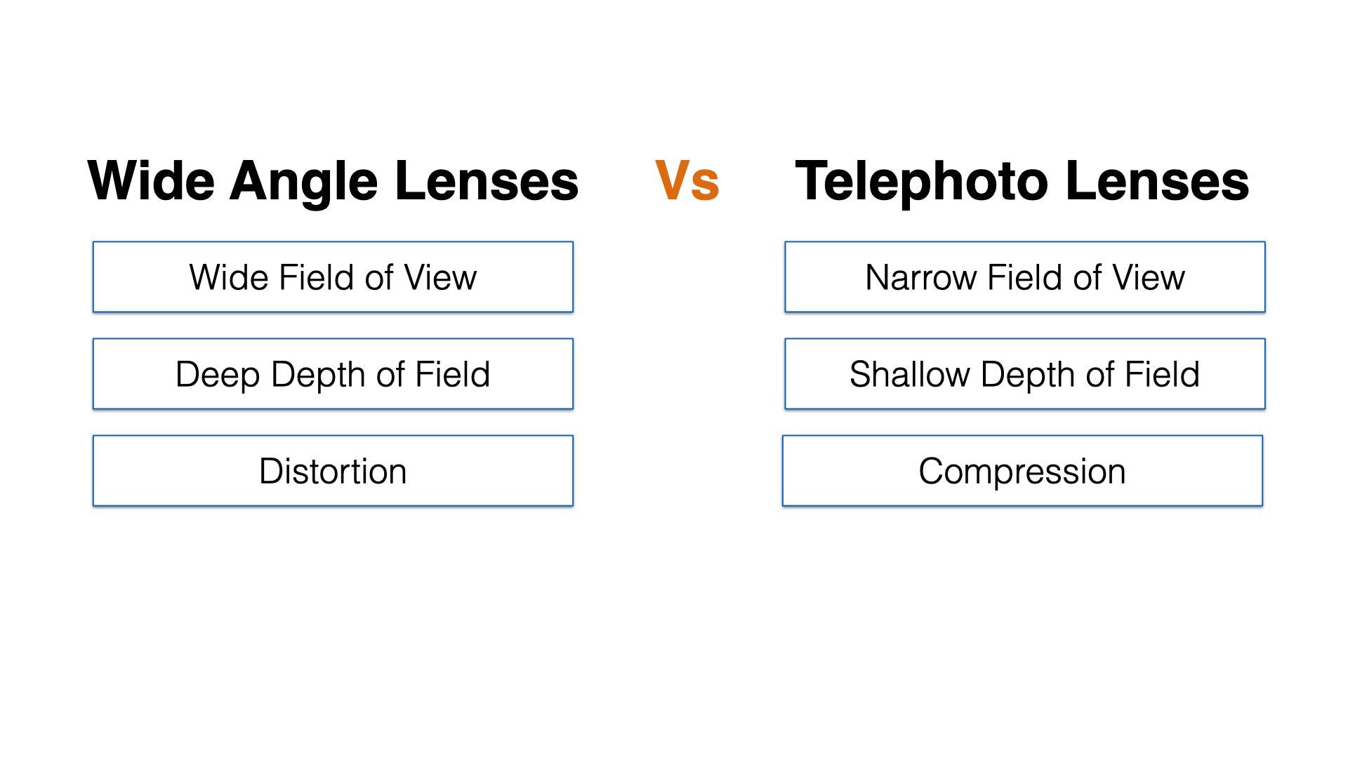Image resolution: width=1348 pixels, height=758 pixels.
Task: Click the "Compression" box
Action: [1022, 471]
